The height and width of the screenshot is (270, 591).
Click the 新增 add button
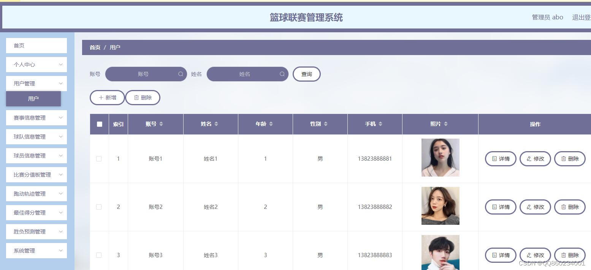pyautogui.click(x=107, y=98)
